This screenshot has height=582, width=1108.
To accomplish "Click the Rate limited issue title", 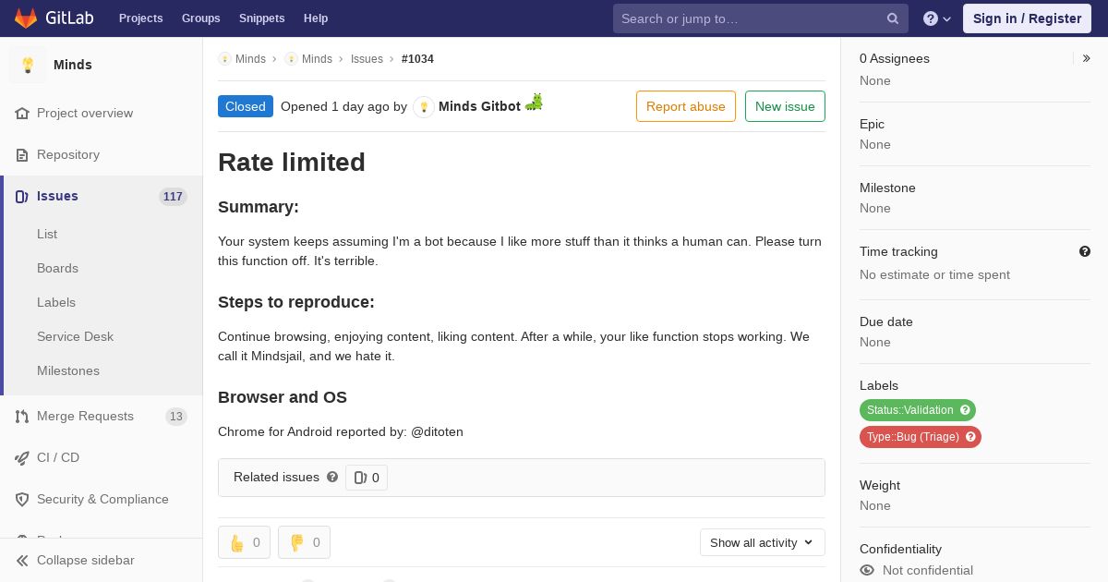I will pyautogui.click(x=292, y=162).
